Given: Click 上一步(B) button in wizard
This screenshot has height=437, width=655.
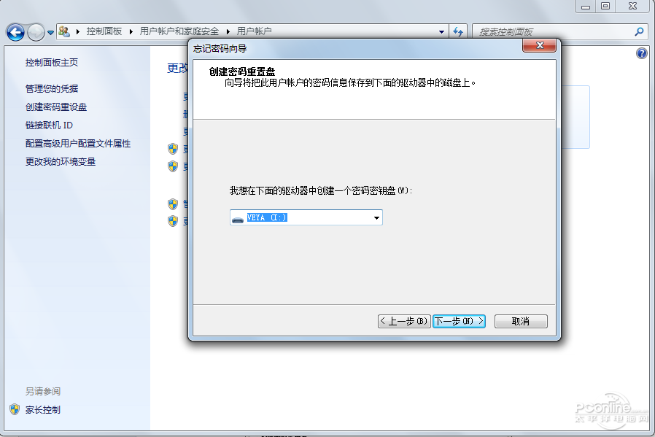Looking at the screenshot, I should tap(404, 321).
